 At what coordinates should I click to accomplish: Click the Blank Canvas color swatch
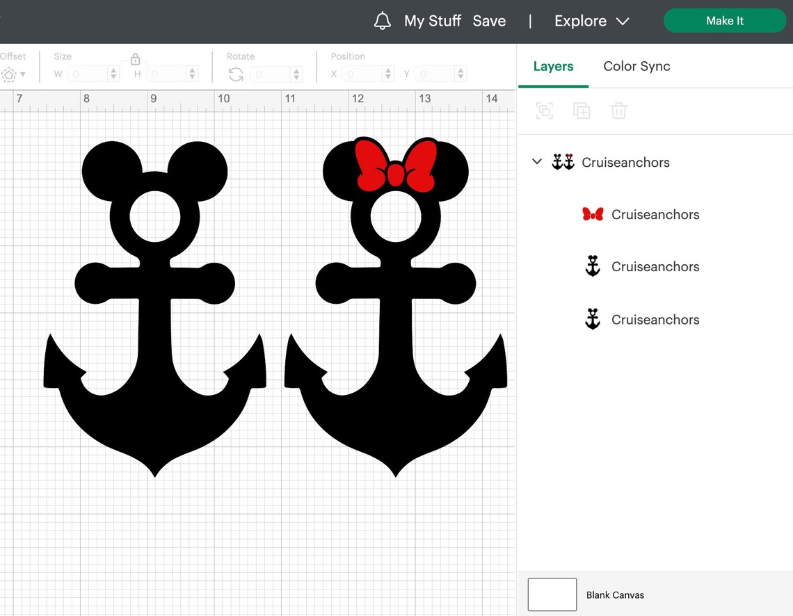[x=553, y=594]
